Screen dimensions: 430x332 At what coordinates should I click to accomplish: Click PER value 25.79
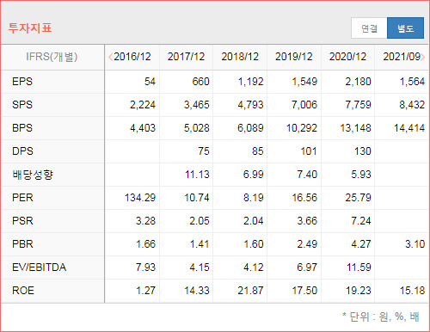tap(358, 198)
